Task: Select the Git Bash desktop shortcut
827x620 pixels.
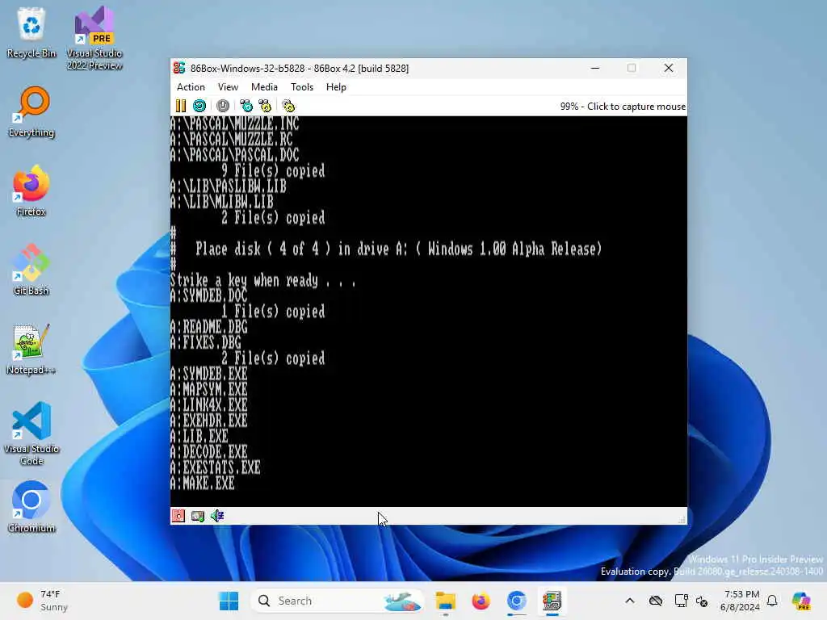Action: [31, 270]
